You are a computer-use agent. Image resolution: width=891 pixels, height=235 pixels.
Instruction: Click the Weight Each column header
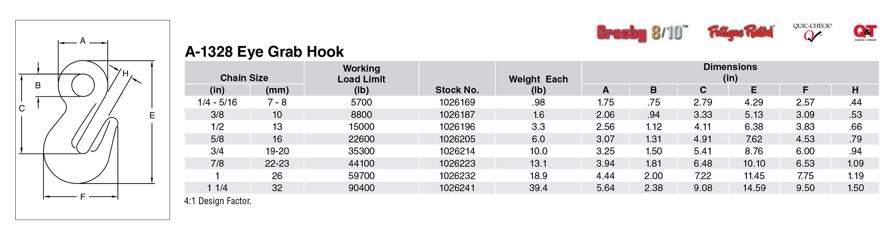[x=538, y=84]
